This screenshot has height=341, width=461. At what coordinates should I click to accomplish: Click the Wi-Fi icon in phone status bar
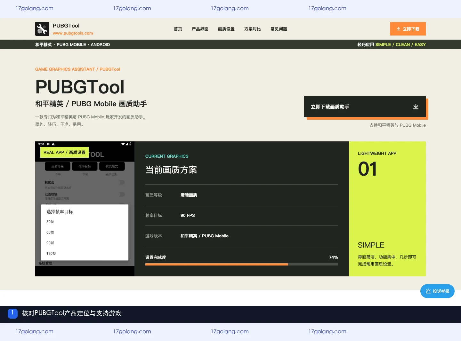tap(123, 144)
